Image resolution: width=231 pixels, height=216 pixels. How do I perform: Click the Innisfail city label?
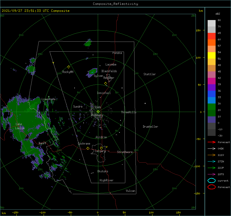[x=104, y=93]
